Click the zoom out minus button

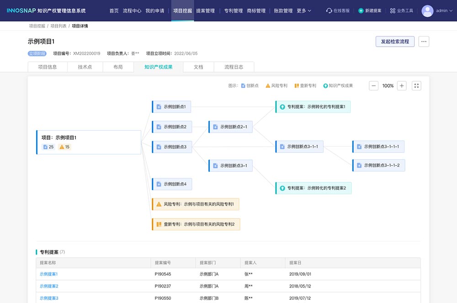click(373, 85)
